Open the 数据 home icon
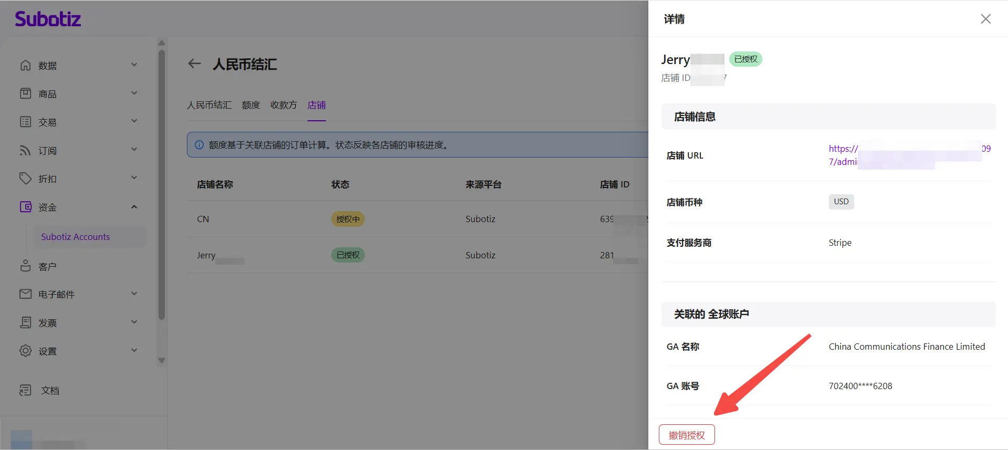1008x450 pixels. [x=25, y=65]
